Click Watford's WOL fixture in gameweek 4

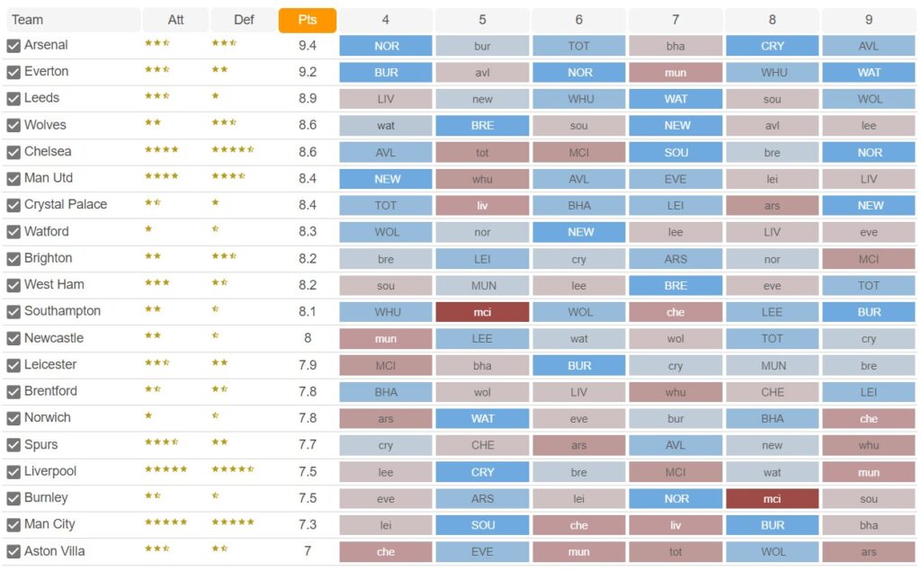(x=385, y=231)
